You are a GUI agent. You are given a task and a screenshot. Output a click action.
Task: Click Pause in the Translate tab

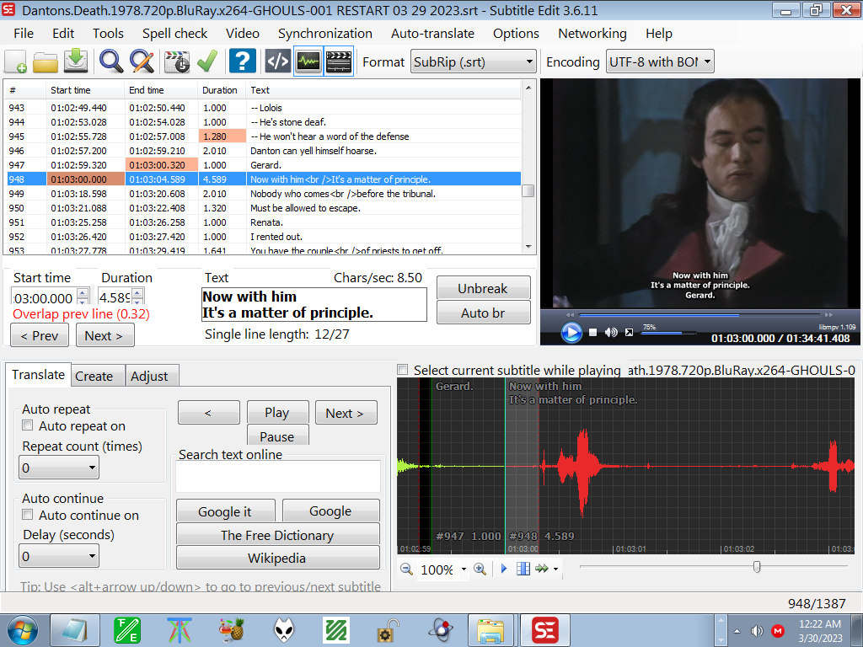[x=277, y=436]
